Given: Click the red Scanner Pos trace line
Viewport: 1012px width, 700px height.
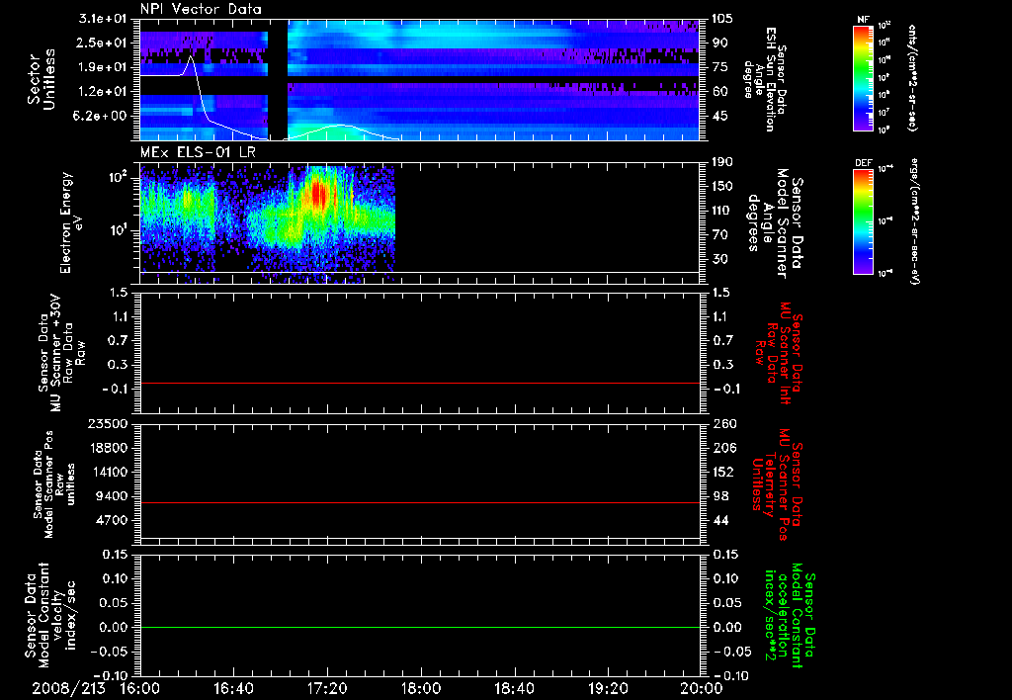Looking at the screenshot, I should [419, 502].
